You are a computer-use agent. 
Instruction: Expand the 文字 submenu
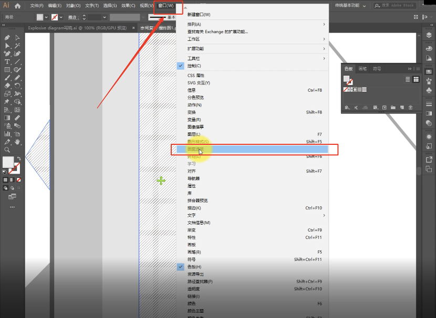click(253, 216)
